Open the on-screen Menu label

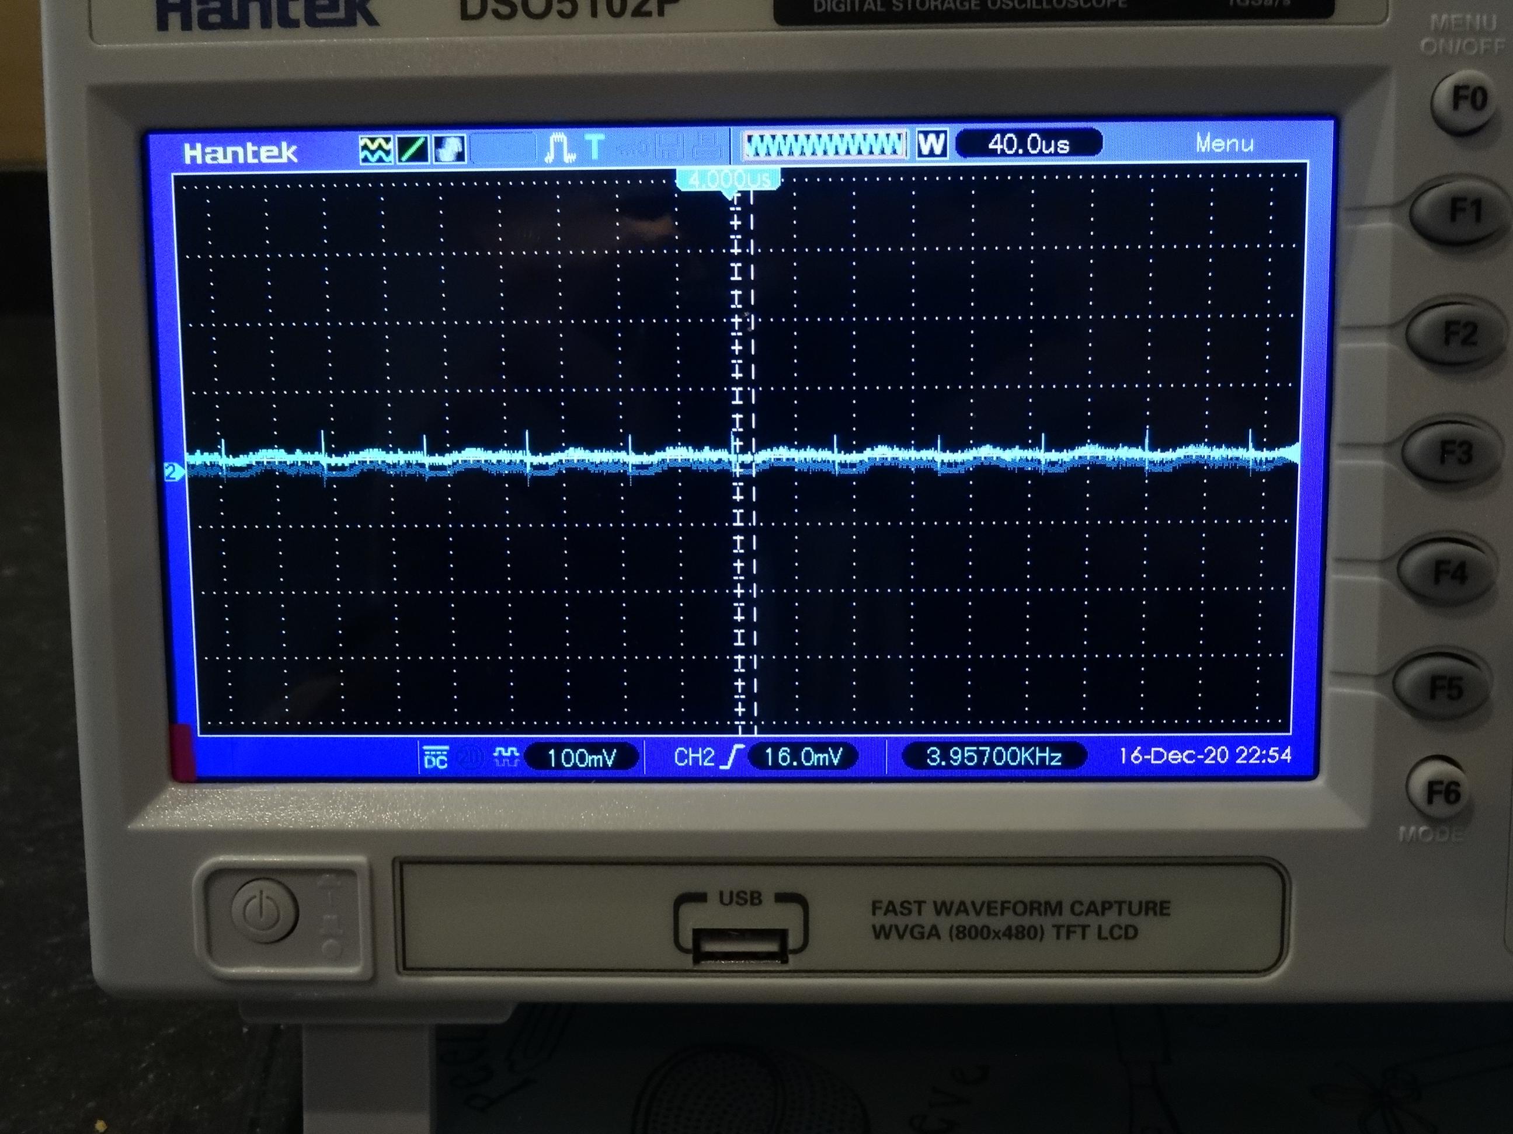(1225, 144)
